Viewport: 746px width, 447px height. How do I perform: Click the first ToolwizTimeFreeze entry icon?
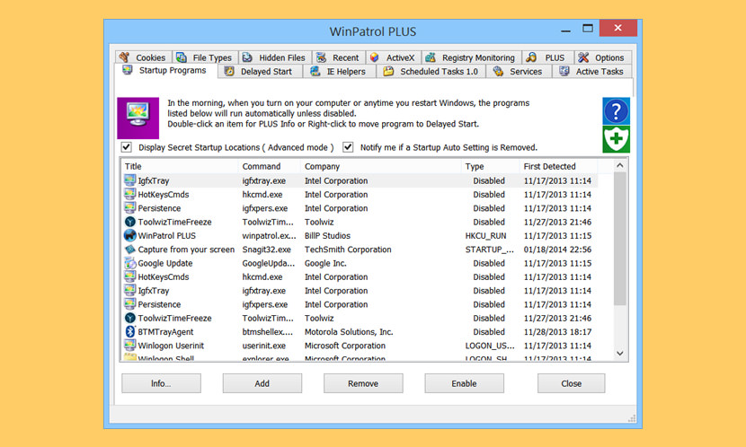[x=130, y=222]
